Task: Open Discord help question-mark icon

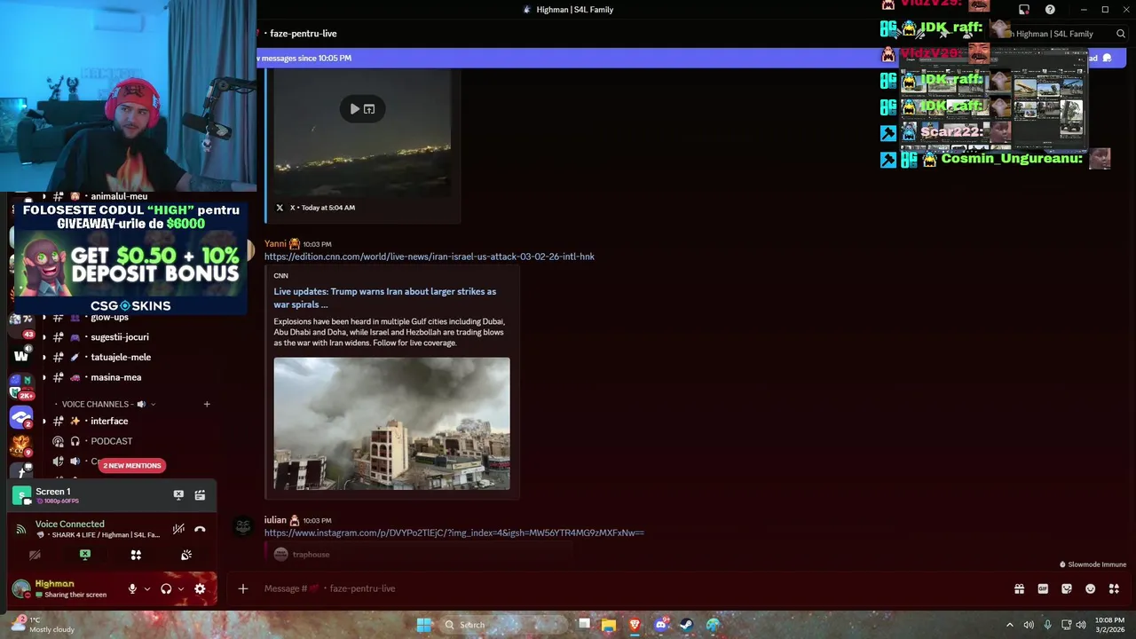Action: tap(1050, 10)
